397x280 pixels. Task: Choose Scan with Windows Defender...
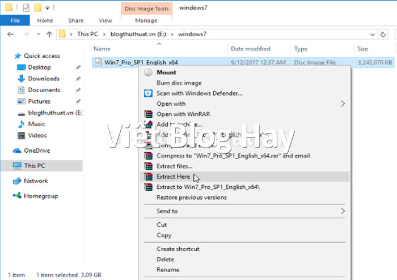pos(244,93)
